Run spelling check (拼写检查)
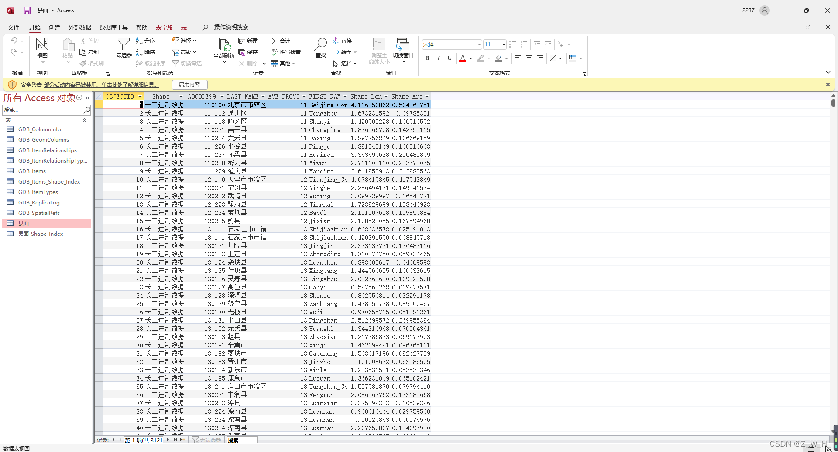 click(x=286, y=52)
